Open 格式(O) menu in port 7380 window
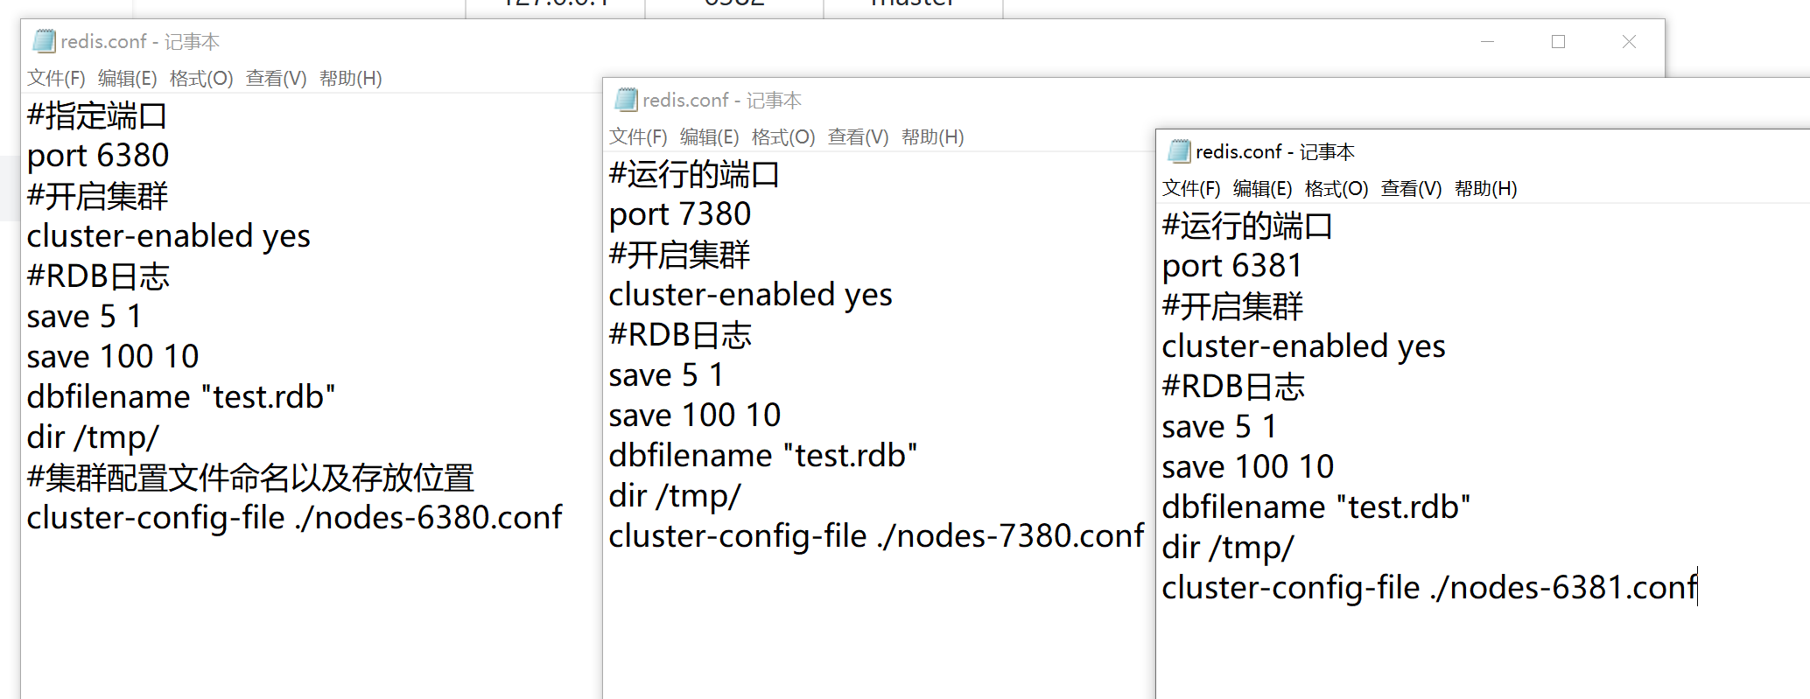 (x=783, y=137)
